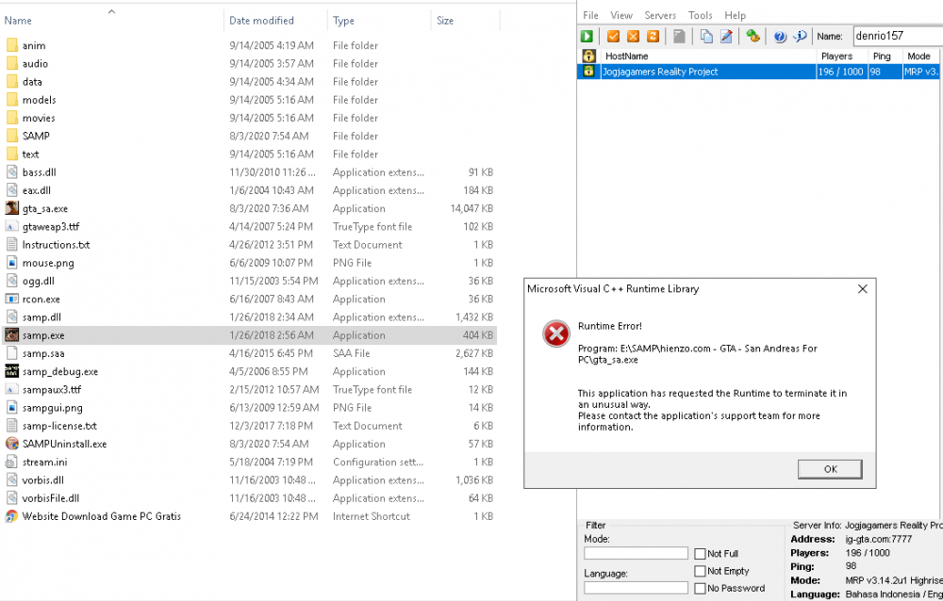Enable the Not Empty filter checkbox
Image resolution: width=943 pixels, height=601 pixels.
point(700,571)
